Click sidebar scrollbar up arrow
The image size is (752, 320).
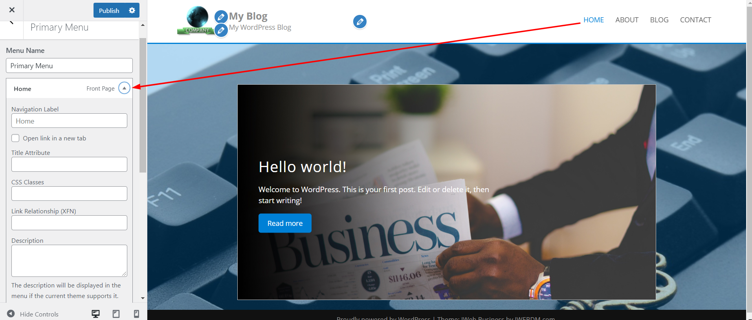(143, 25)
